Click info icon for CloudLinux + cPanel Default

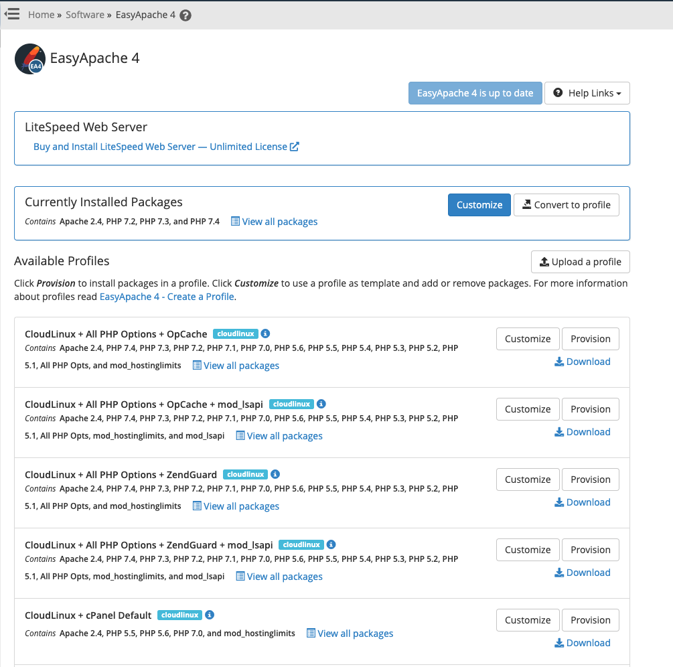pos(210,615)
